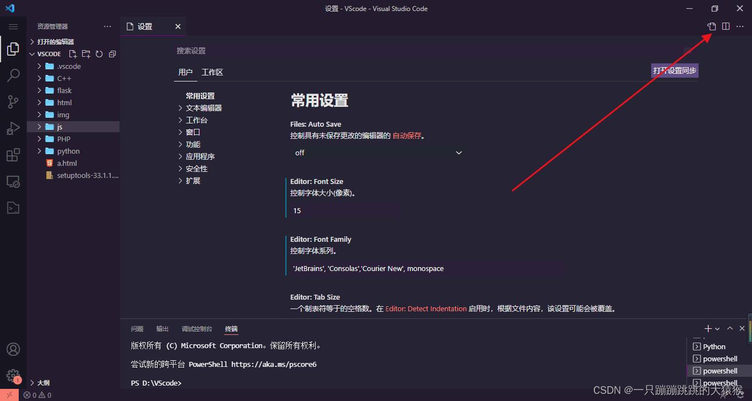Close the 设置 editor tab

pyautogui.click(x=178, y=26)
